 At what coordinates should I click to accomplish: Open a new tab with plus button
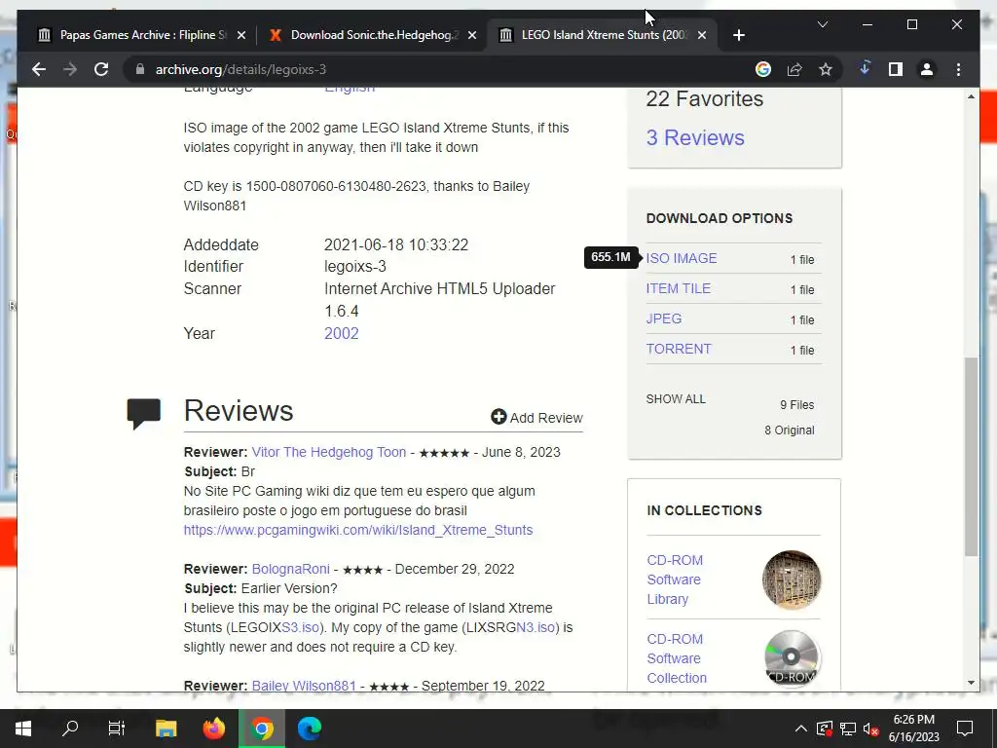pyautogui.click(x=738, y=36)
